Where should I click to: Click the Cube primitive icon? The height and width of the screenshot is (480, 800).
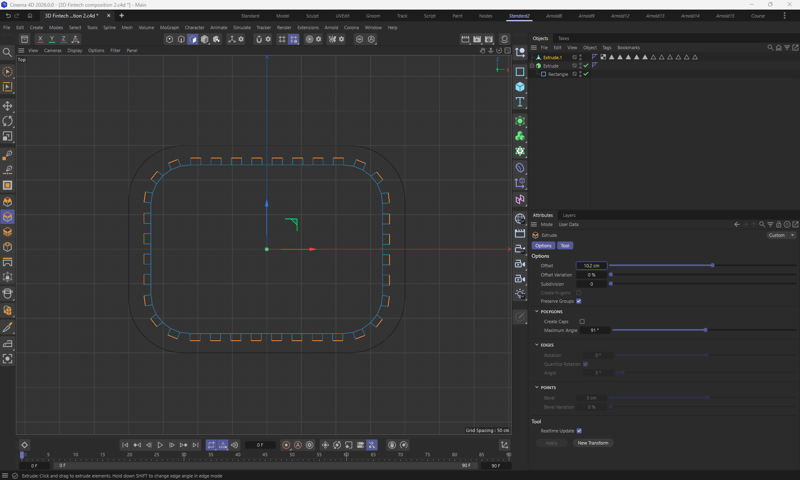pyautogui.click(x=520, y=87)
